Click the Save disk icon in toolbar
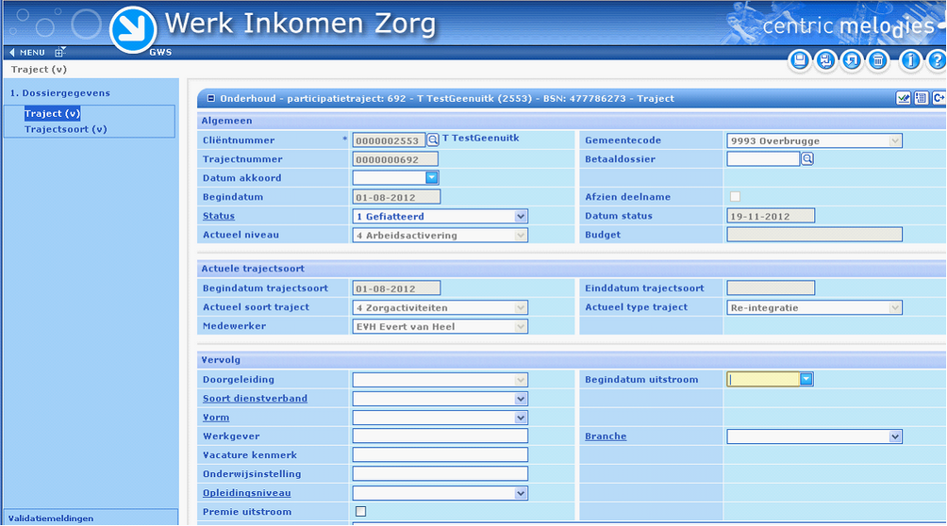This screenshot has width=947, height=526. click(x=800, y=60)
